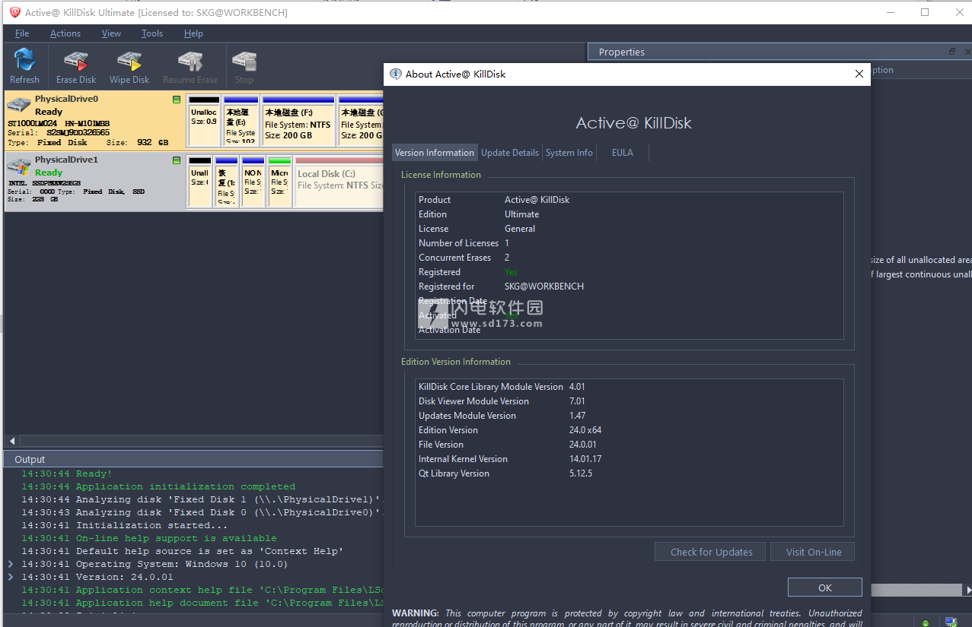The height and width of the screenshot is (627, 972).
Task: Open the System Info tab
Action: [569, 152]
